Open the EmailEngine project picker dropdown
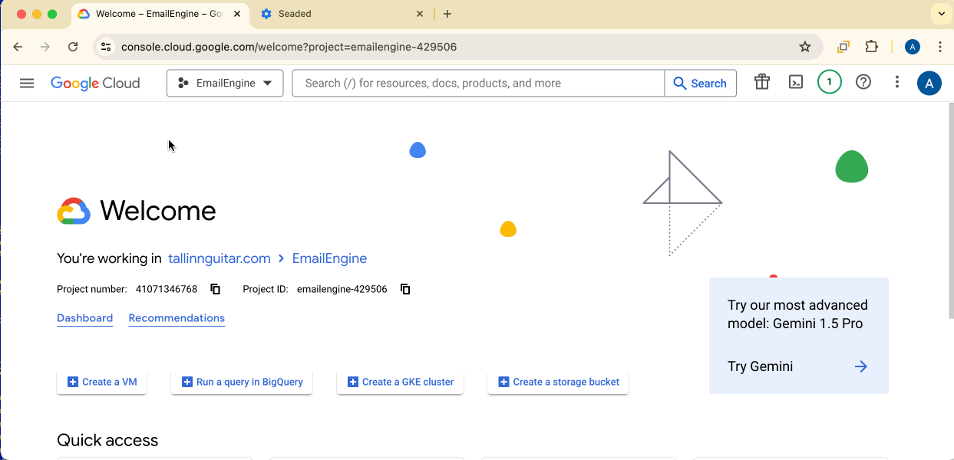 [x=224, y=83]
